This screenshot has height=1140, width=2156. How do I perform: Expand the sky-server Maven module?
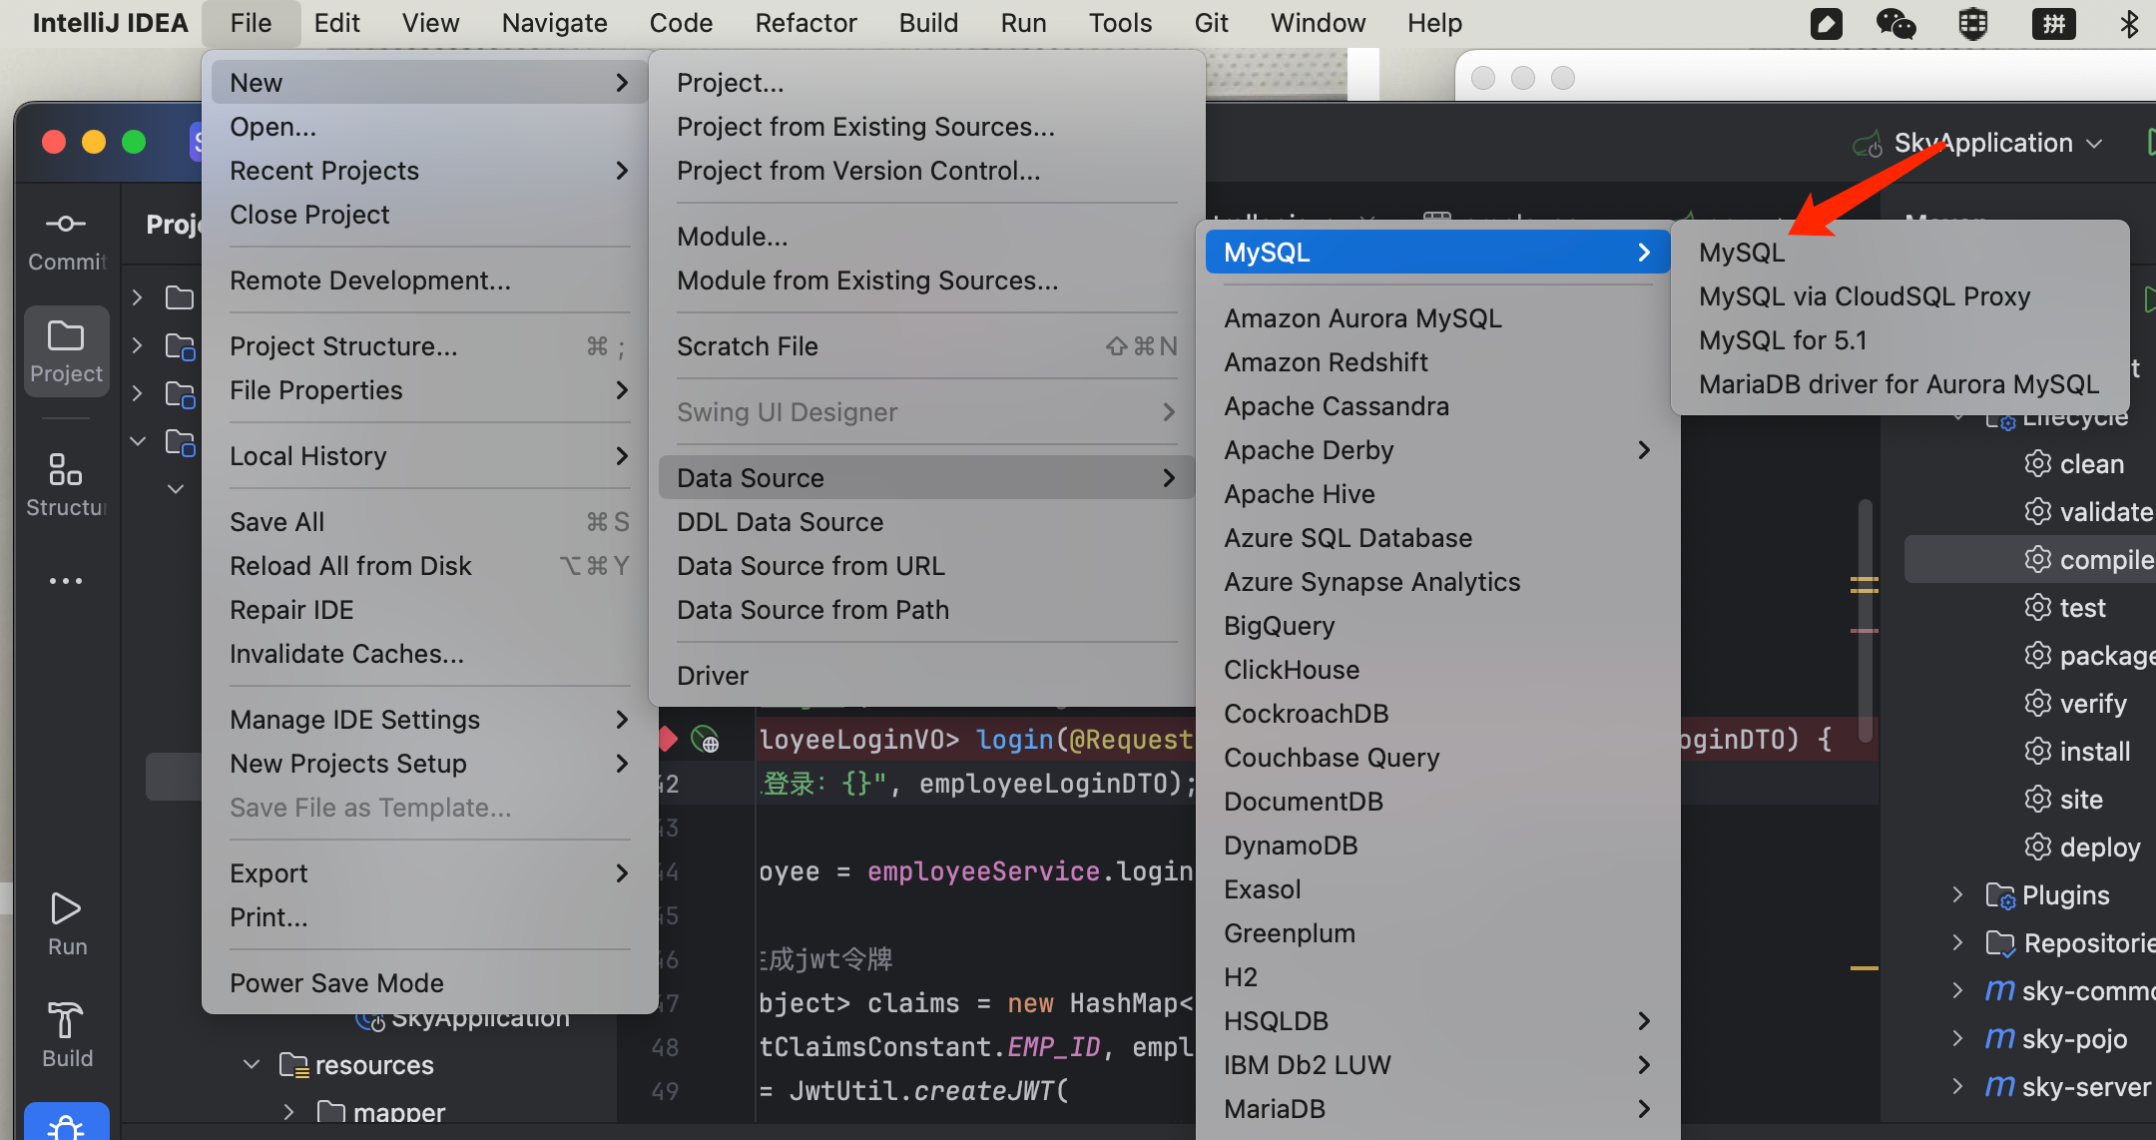pos(1957,1087)
